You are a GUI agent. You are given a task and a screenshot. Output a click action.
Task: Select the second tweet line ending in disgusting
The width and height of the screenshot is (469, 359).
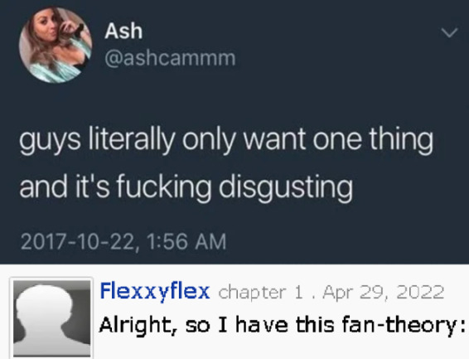click(186, 187)
